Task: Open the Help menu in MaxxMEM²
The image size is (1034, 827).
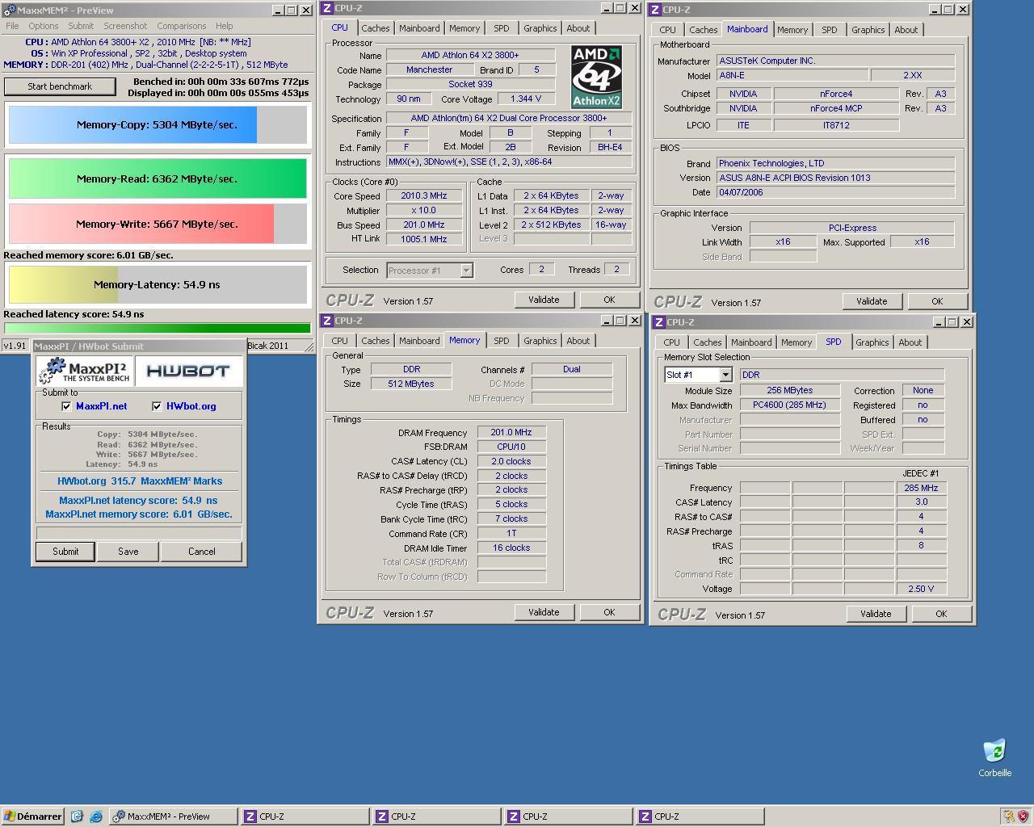Action: click(224, 26)
